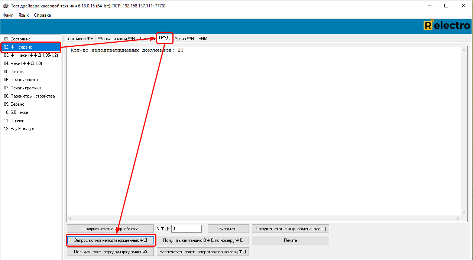Viewport: 473px width, 260px height.
Task: Click Получить квитанцию ОФД по номеру ФД
Action: click(x=203, y=240)
